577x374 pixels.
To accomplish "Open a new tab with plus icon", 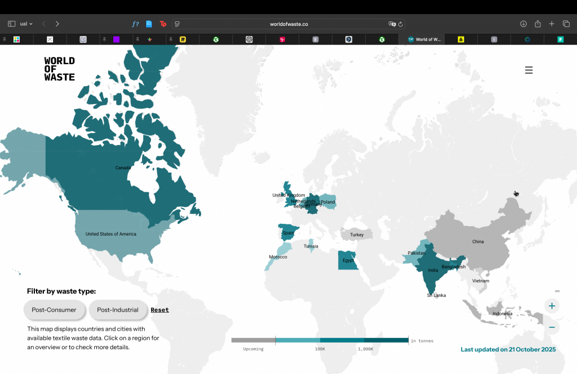I will pos(552,24).
